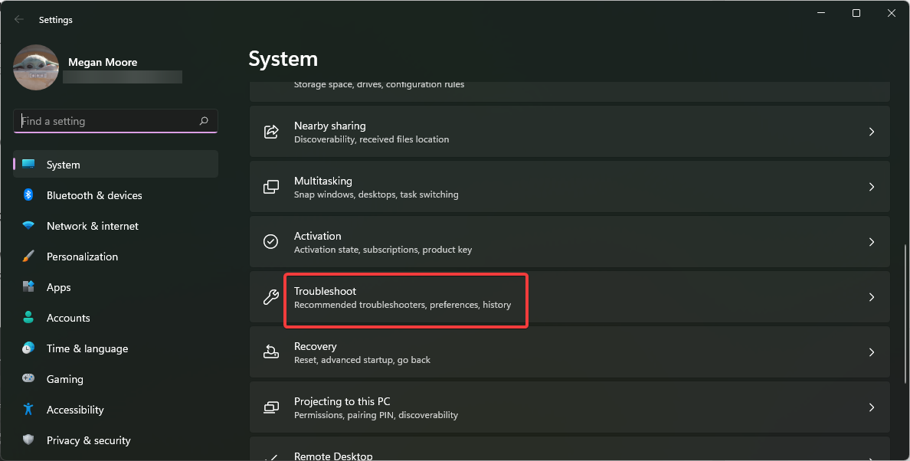910x461 pixels.
Task: Click the Find a setting search box
Action: tap(107, 121)
